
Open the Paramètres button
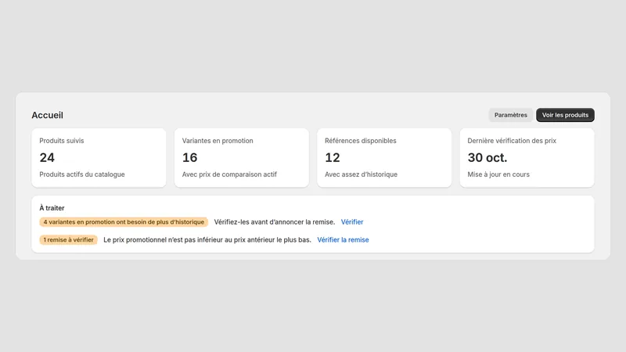click(511, 115)
